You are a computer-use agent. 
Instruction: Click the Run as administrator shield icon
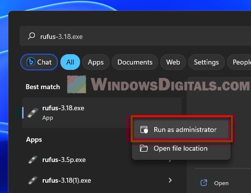coord(144,129)
